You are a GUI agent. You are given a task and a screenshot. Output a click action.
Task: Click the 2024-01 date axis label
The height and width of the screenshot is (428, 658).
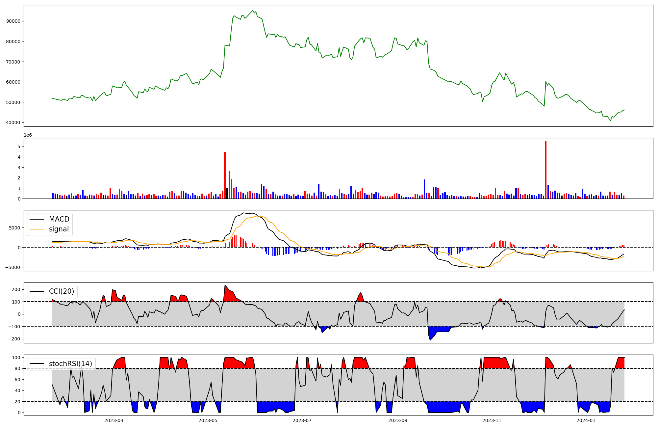click(586, 420)
